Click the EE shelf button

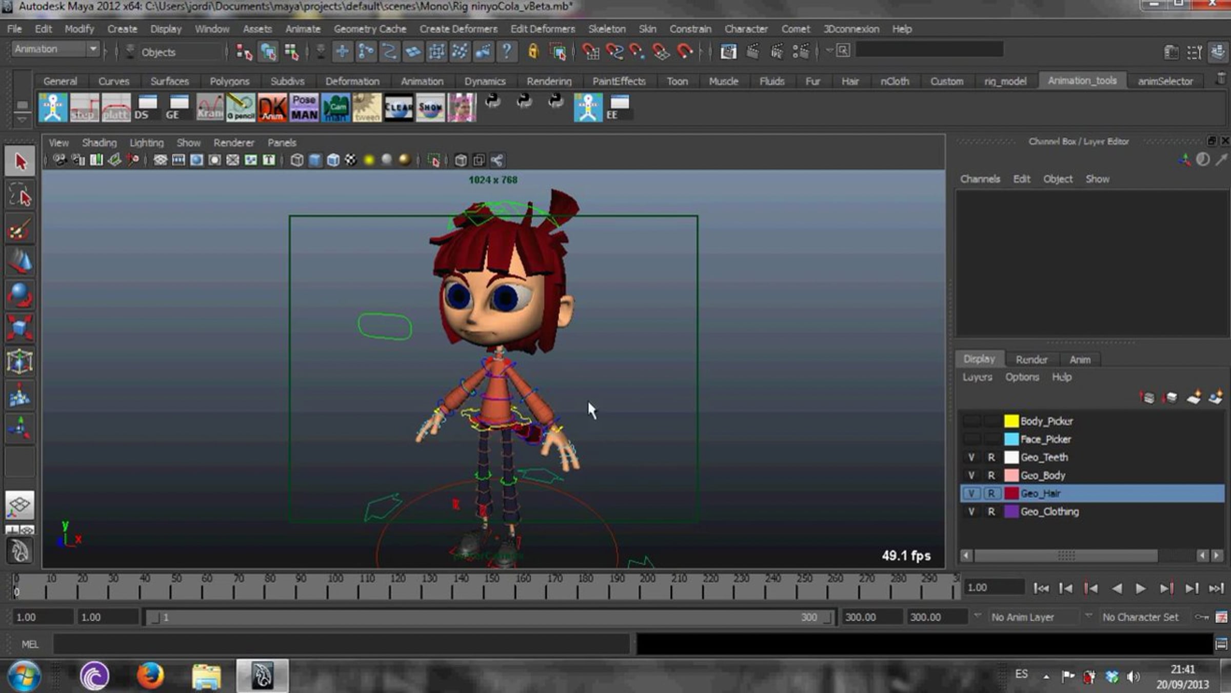[x=618, y=108]
